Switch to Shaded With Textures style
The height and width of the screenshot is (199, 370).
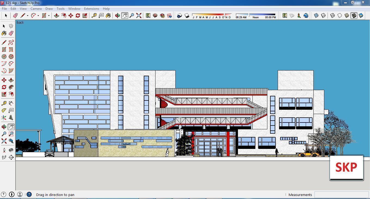(x=354, y=16)
